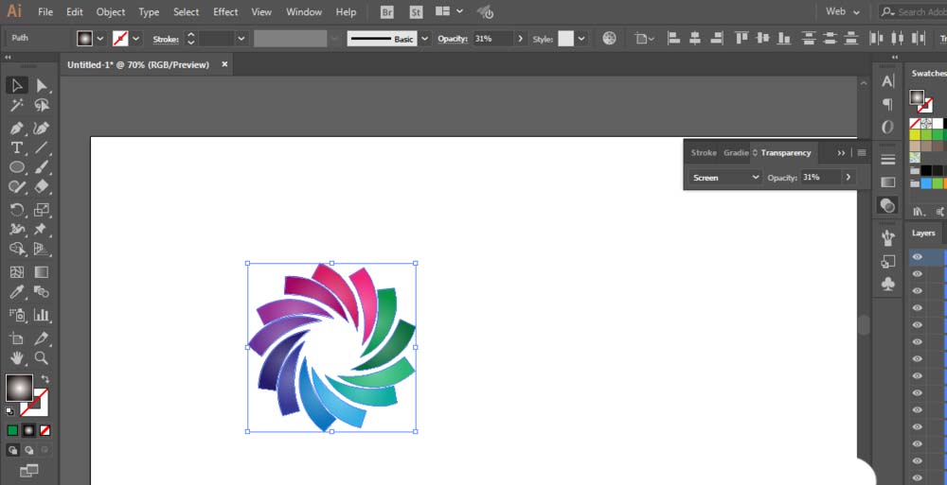
Task: Select the Blend tool
Action: pos(42,292)
